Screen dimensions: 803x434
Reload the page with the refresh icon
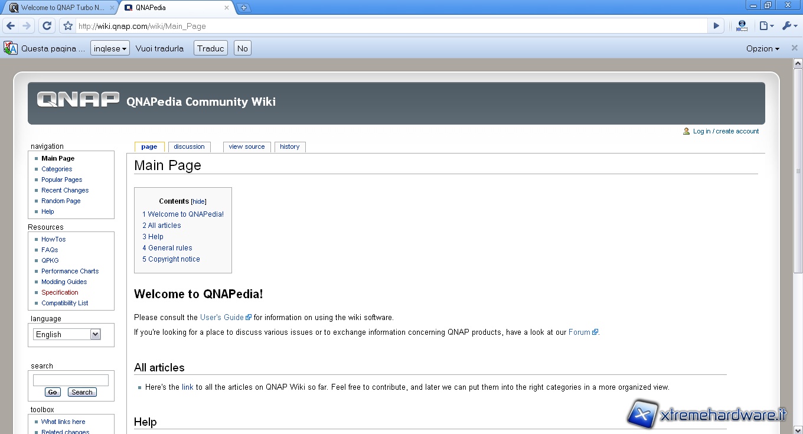[47, 26]
